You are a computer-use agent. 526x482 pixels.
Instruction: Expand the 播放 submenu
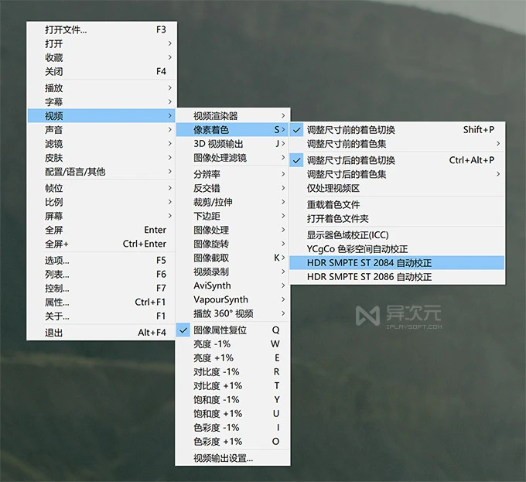pyautogui.click(x=101, y=88)
